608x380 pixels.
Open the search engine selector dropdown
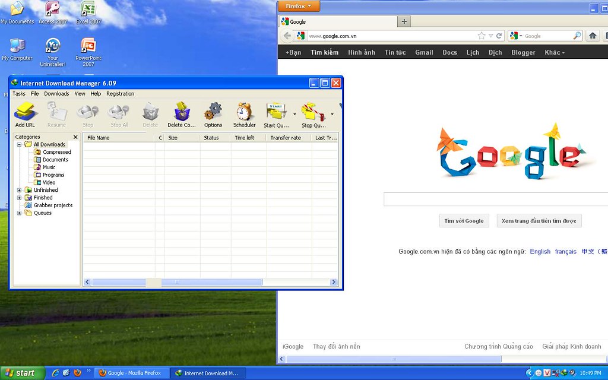[x=516, y=36]
